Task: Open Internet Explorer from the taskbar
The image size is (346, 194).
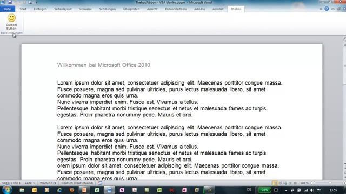Action: pos(59,190)
